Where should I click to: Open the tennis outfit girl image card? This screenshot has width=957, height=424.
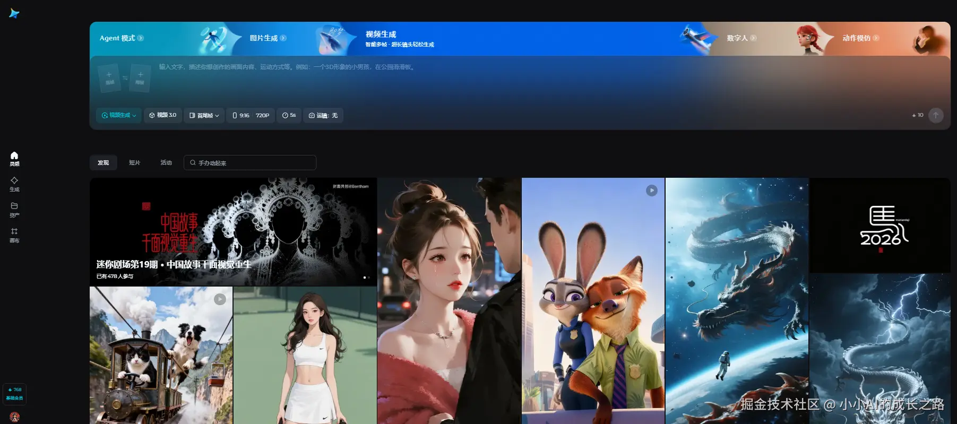pyautogui.click(x=305, y=356)
